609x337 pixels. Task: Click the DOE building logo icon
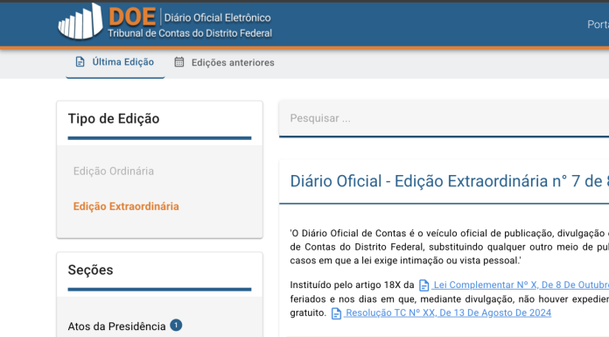point(80,21)
